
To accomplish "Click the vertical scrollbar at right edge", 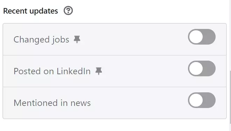I will tap(230, 97).
